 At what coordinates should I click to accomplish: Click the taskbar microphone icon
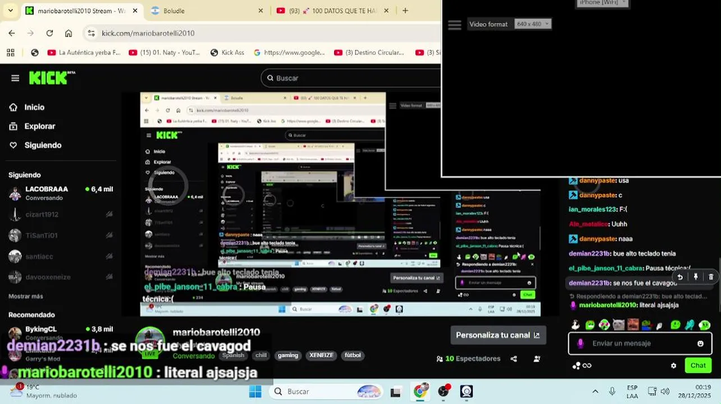click(x=612, y=391)
